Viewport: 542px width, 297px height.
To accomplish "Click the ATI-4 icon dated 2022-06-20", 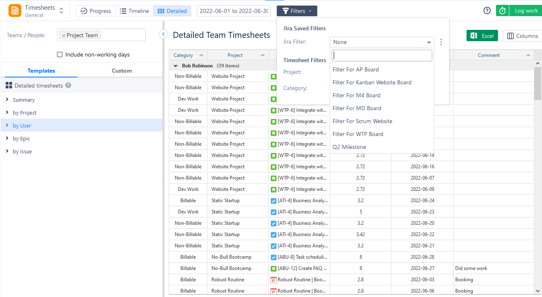I will (274, 223).
